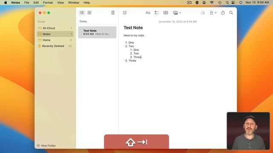This screenshot has width=273, height=153.
Task: Insert a checklist using the toolbar icon
Action: 157,13
